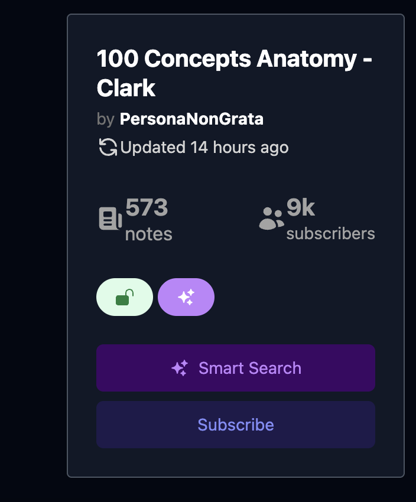This screenshot has width=416, height=502.
Task: Click the green open-padlock badge
Action: click(124, 297)
